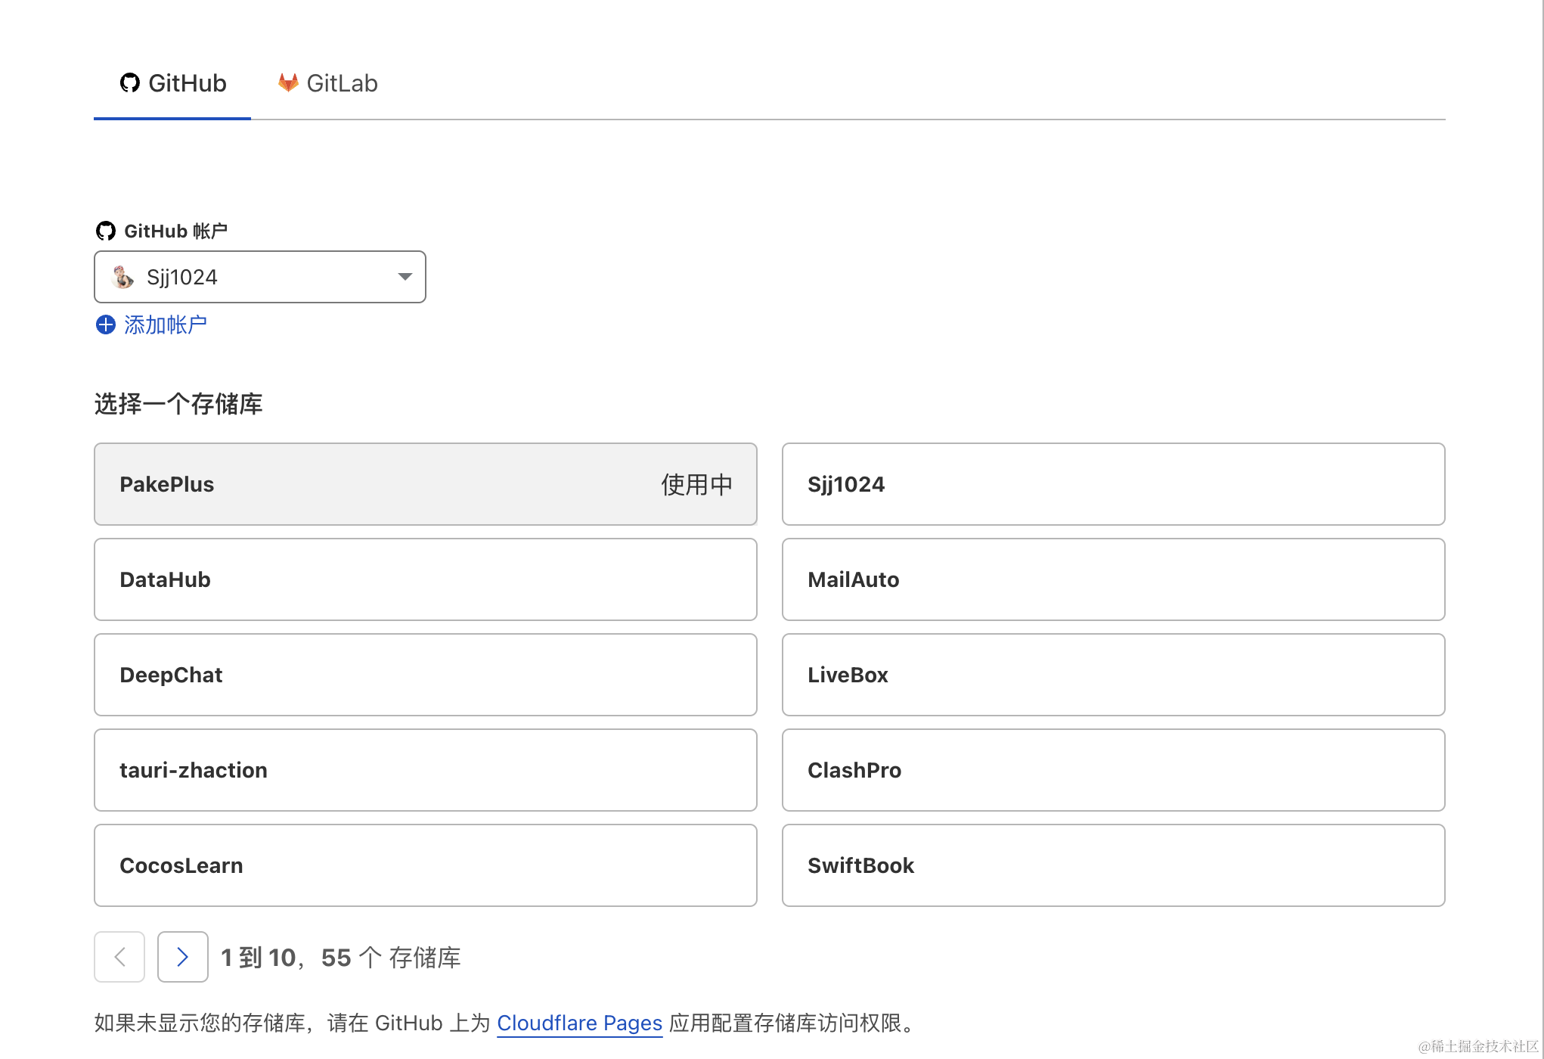1544x1059 pixels.
Task: Select the PakePlus repository marked 使用中
Action: [x=425, y=484]
